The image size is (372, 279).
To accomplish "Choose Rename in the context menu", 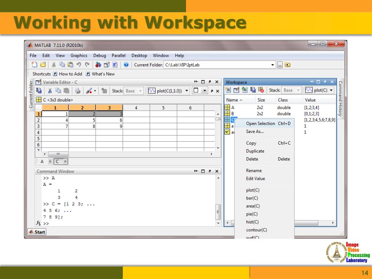I will [264, 171].
